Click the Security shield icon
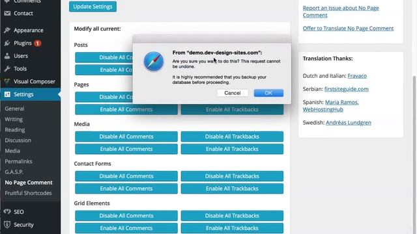This screenshot has width=417, height=234. 7,225
